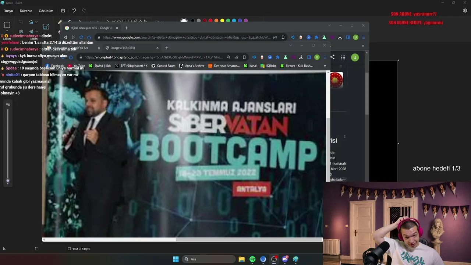Open a new tab in the front browser window
471x265 pixels.
pos(167,48)
